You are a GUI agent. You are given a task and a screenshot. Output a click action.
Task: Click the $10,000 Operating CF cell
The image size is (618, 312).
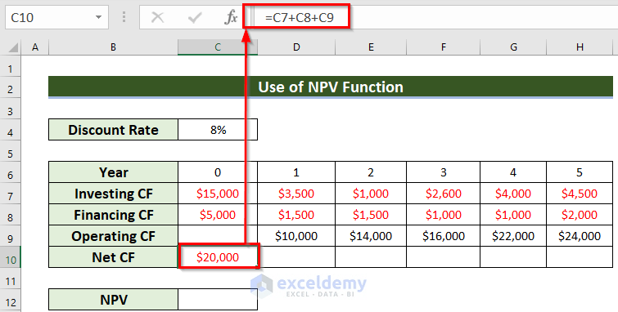point(296,236)
